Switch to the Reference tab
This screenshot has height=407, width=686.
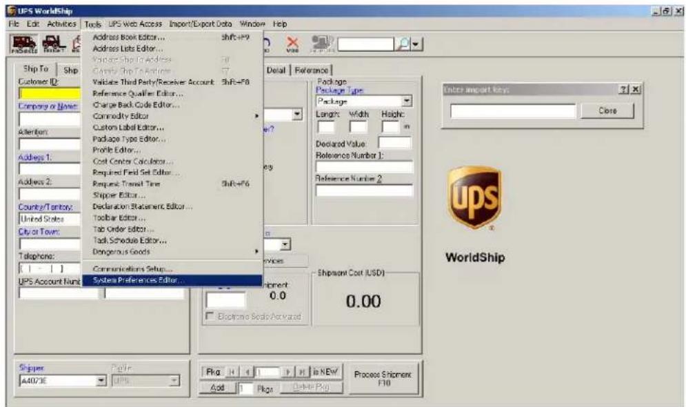pos(311,70)
